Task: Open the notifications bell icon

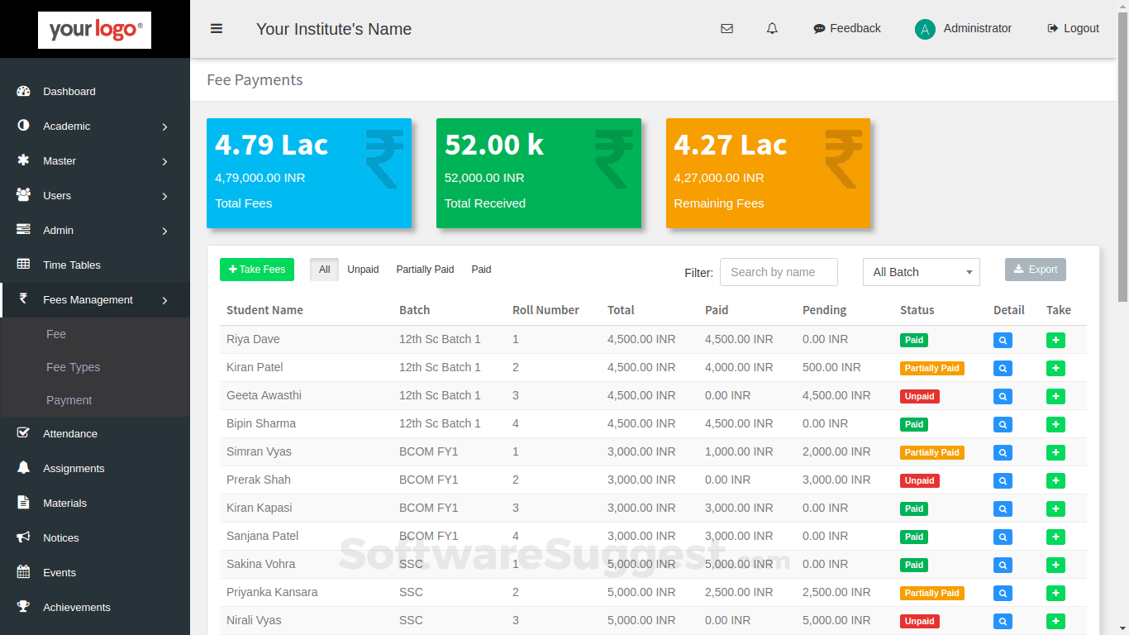Action: point(772,28)
